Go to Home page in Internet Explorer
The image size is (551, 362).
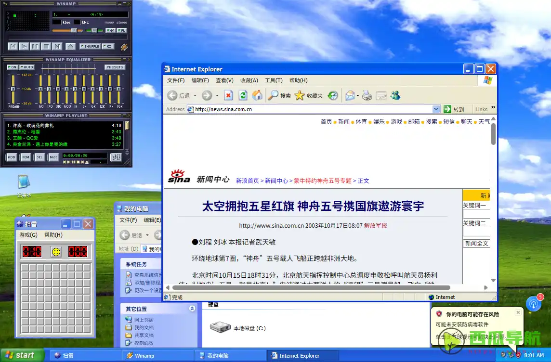point(257,95)
